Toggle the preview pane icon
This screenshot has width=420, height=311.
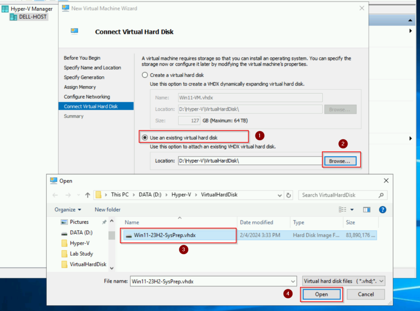[367, 209]
